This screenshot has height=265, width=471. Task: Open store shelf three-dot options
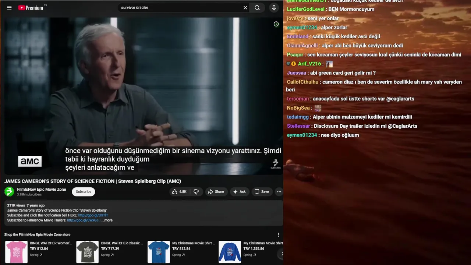279,235
